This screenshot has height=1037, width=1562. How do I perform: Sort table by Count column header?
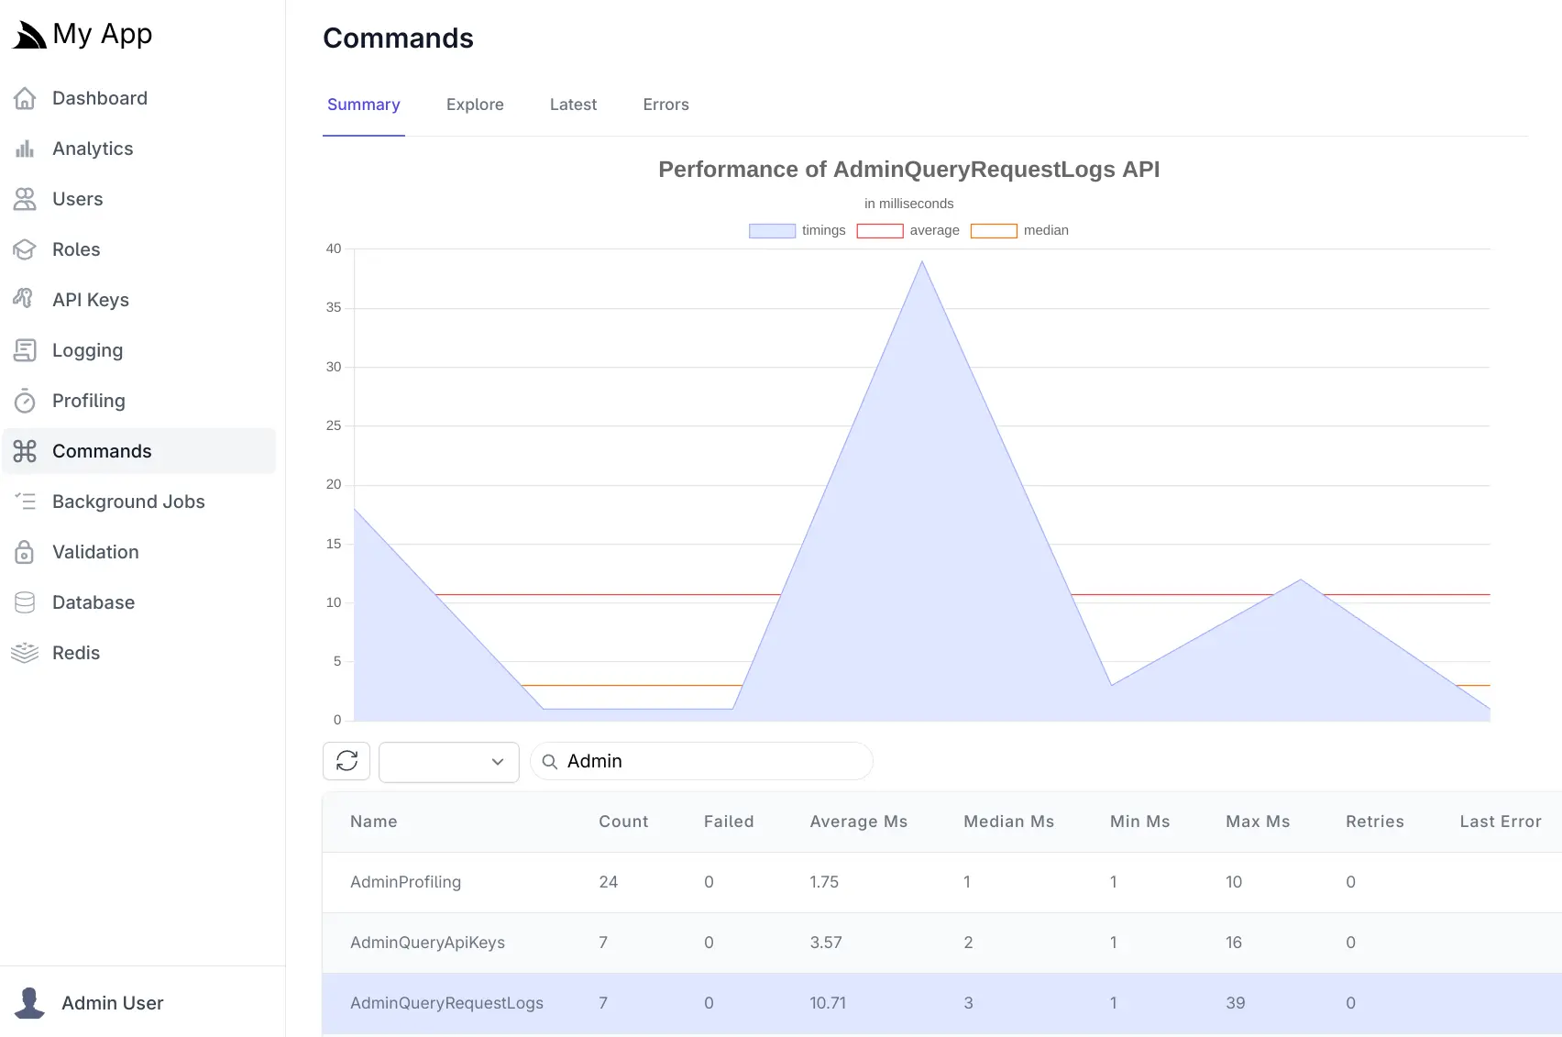pos(623,822)
